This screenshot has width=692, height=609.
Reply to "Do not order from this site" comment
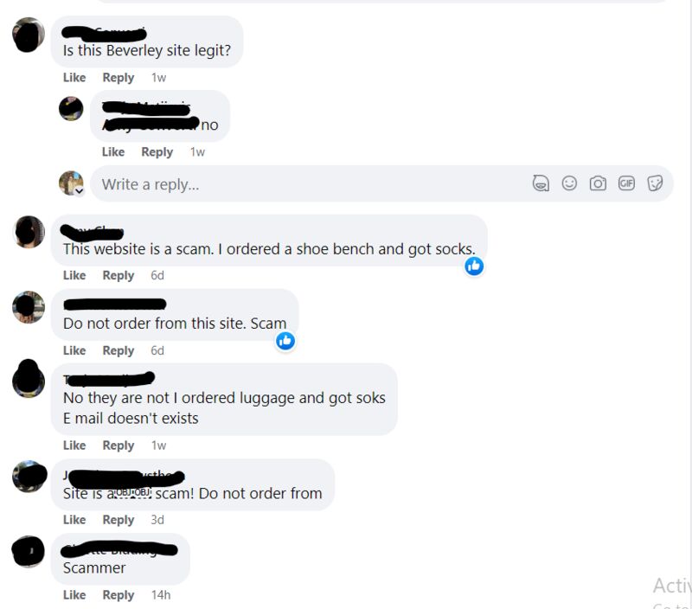tap(119, 350)
